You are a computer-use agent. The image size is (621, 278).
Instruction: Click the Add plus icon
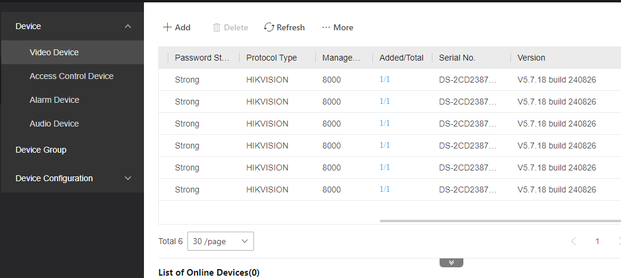(167, 27)
